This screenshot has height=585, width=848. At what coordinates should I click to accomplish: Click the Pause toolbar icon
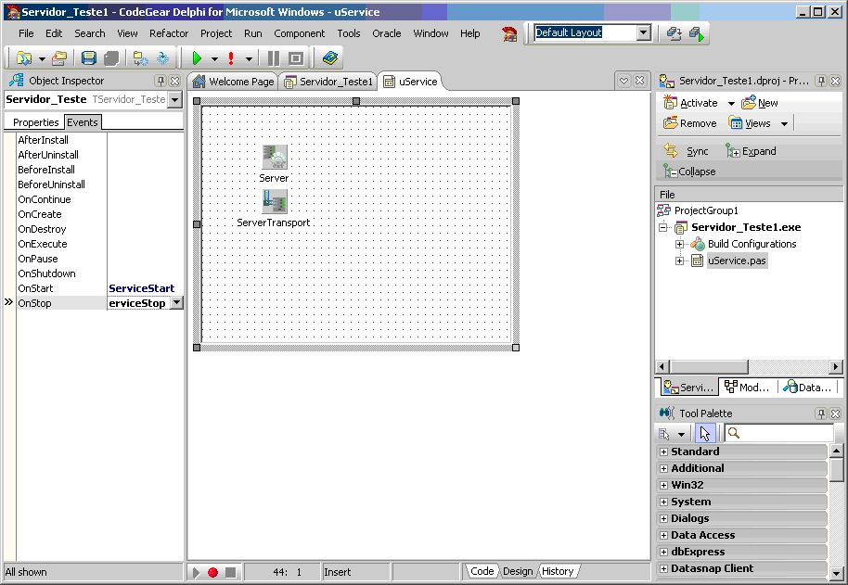273,58
